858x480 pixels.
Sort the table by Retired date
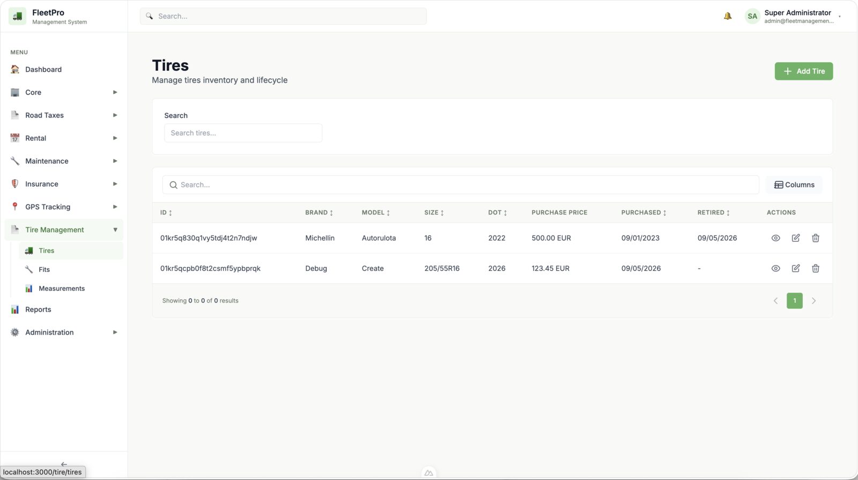tap(714, 213)
